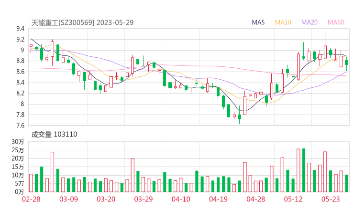Screen dimensions: 354x210
Task: Select the last green volume bar
Action: (346, 183)
